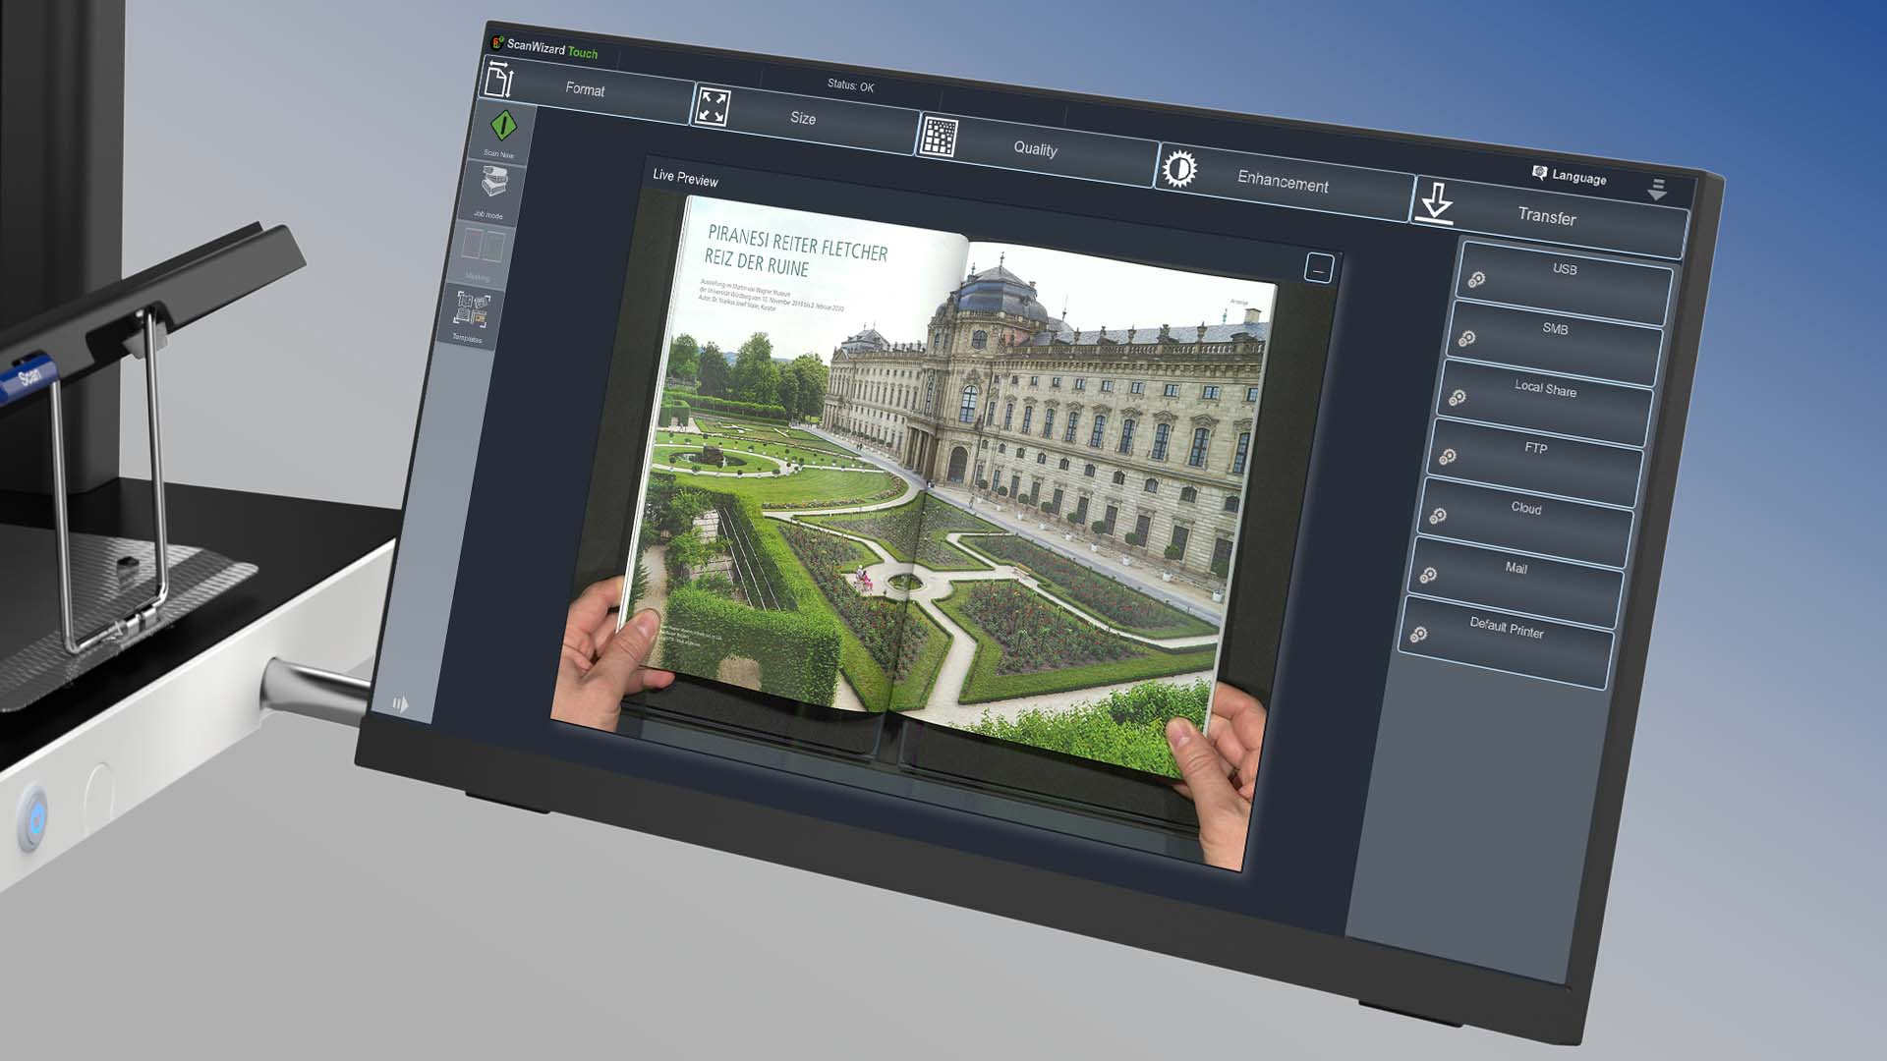Select the Masking sidebar icon
Screen dimensions: 1887x1061
coord(483,246)
